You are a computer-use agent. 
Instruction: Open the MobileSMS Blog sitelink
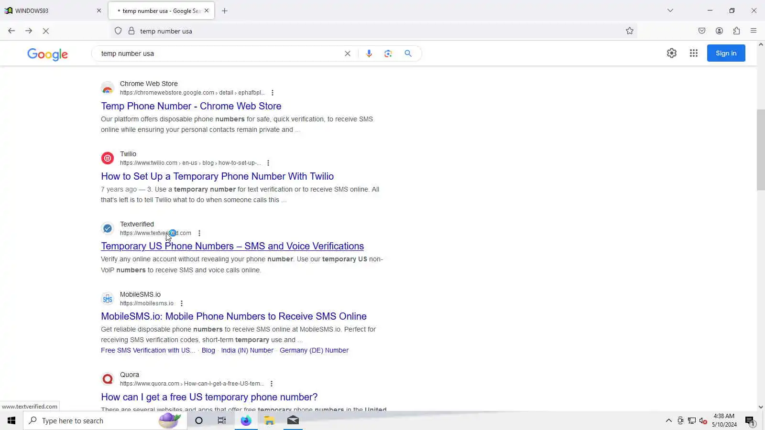(208, 350)
